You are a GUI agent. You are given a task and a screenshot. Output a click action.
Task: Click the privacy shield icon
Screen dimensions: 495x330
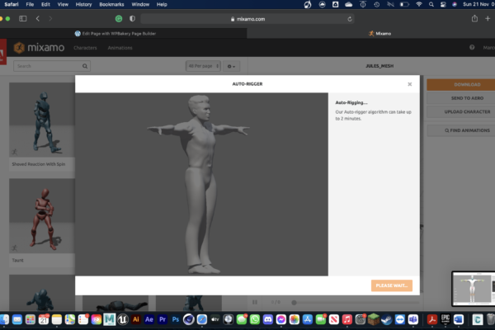point(132,19)
